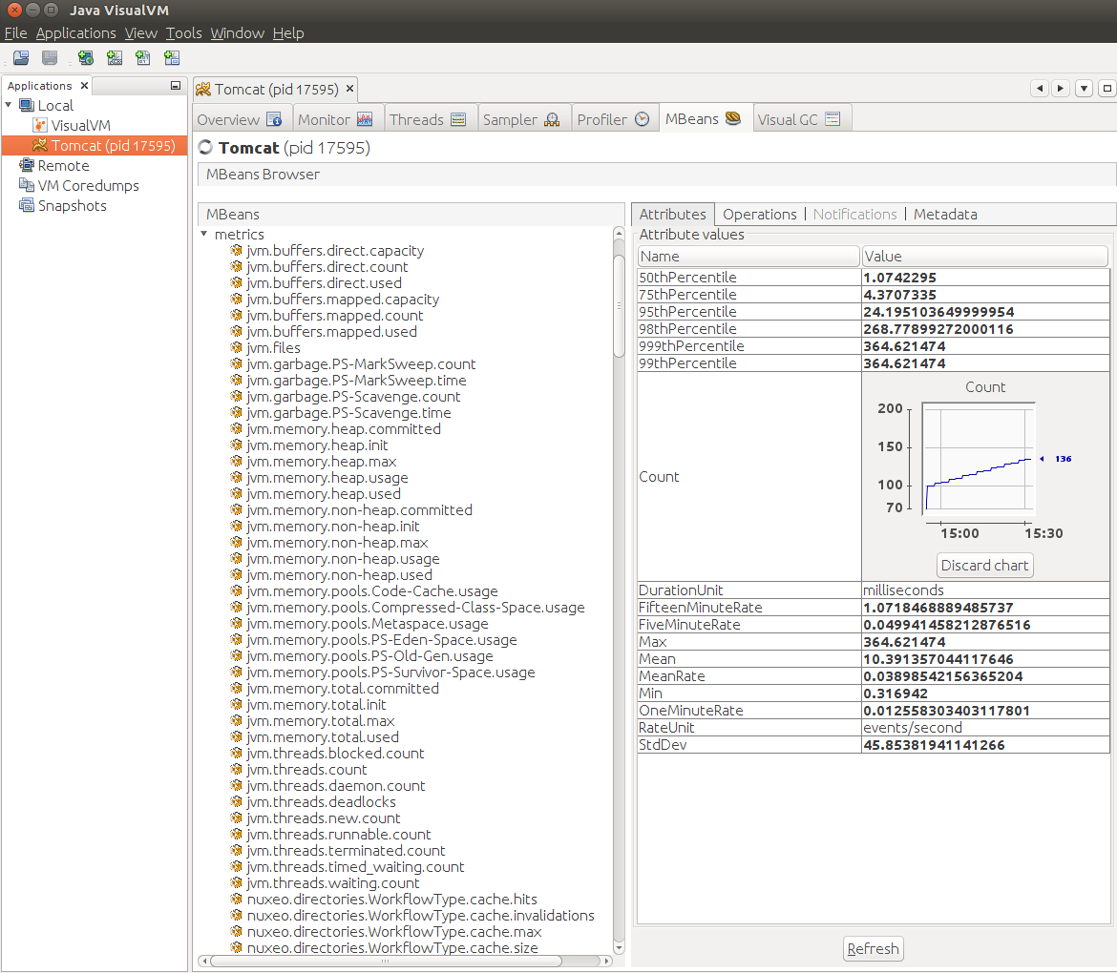The width and height of the screenshot is (1117, 973).
Task: Minimize the Applications side panel
Action: [x=176, y=86]
